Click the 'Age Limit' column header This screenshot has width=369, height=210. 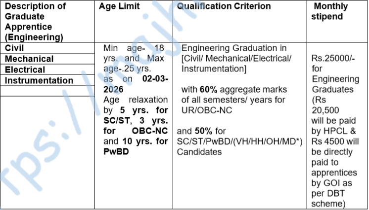pyautogui.click(x=119, y=6)
